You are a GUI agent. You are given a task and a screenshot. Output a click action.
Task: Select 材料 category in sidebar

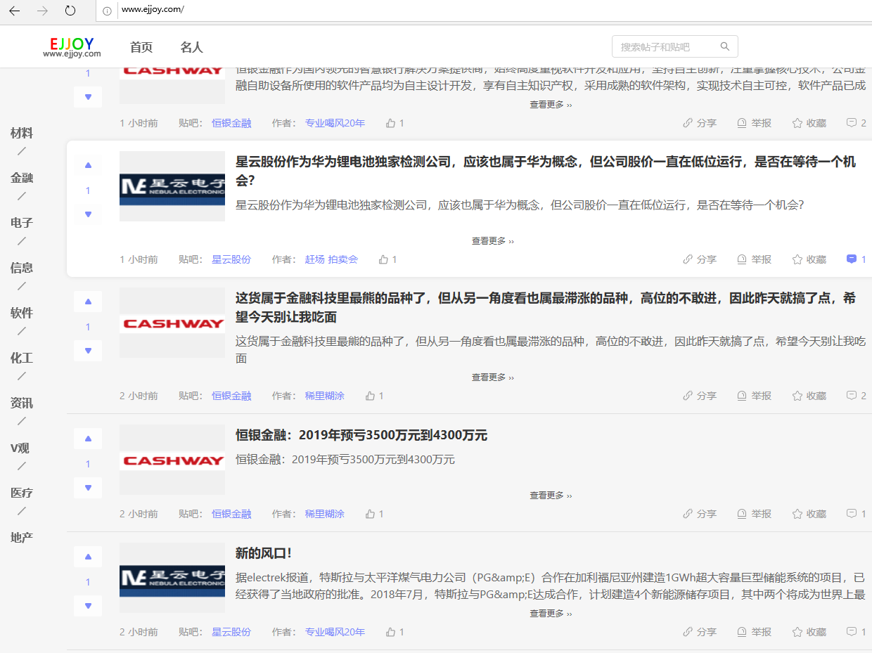22,134
